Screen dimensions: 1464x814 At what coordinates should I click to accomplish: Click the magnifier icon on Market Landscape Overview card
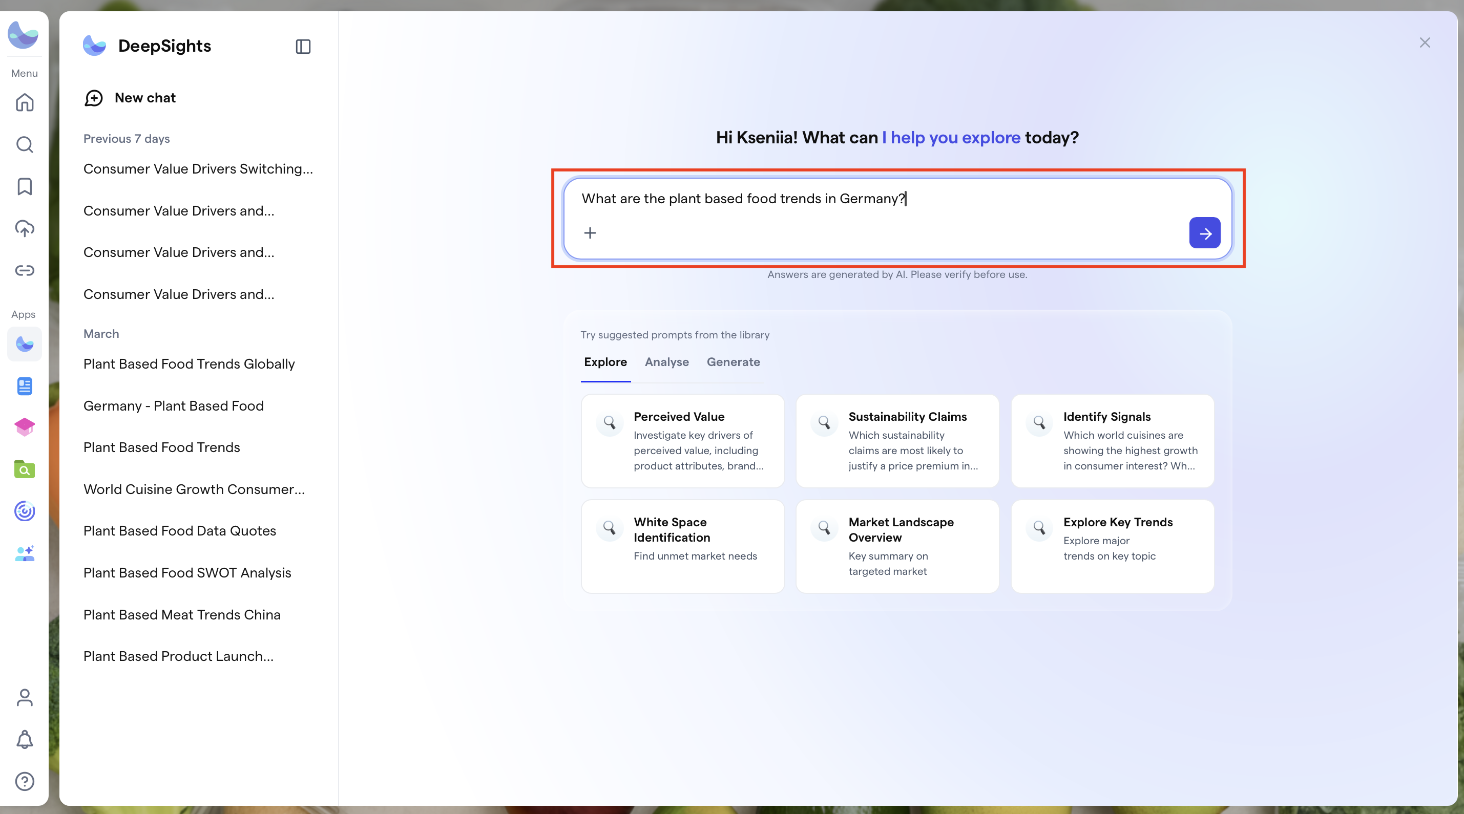824,528
